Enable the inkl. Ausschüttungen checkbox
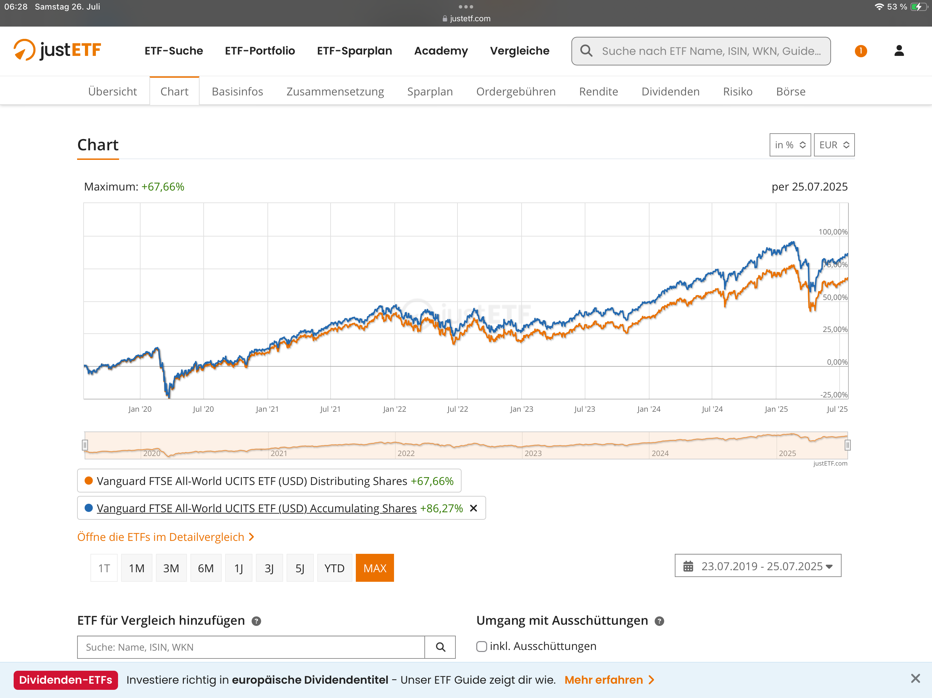932x698 pixels. pos(481,646)
